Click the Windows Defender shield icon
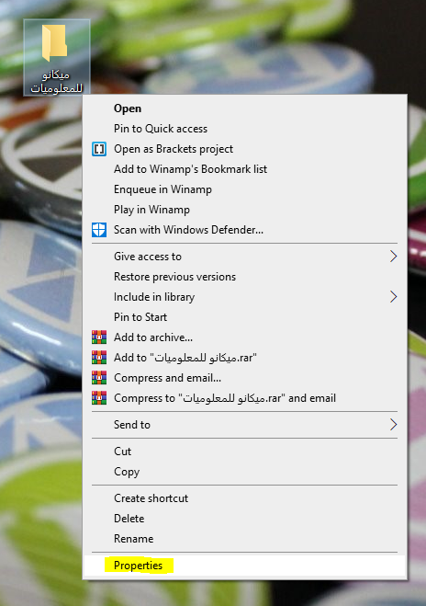Image resolution: width=426 pixels, height=606 pixels. coord(99,230)
